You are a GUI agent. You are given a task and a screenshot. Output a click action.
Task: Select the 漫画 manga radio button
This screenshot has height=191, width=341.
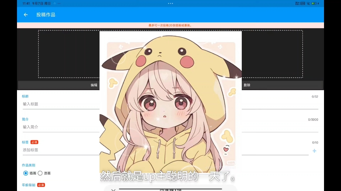40,173
